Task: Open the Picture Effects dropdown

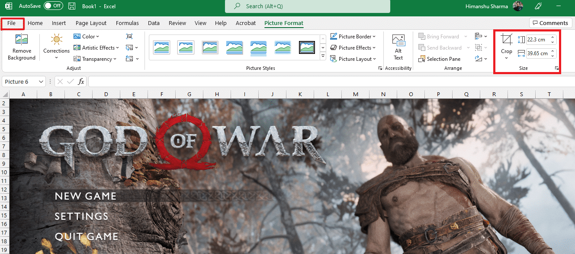Action: [x=353, y=48]
